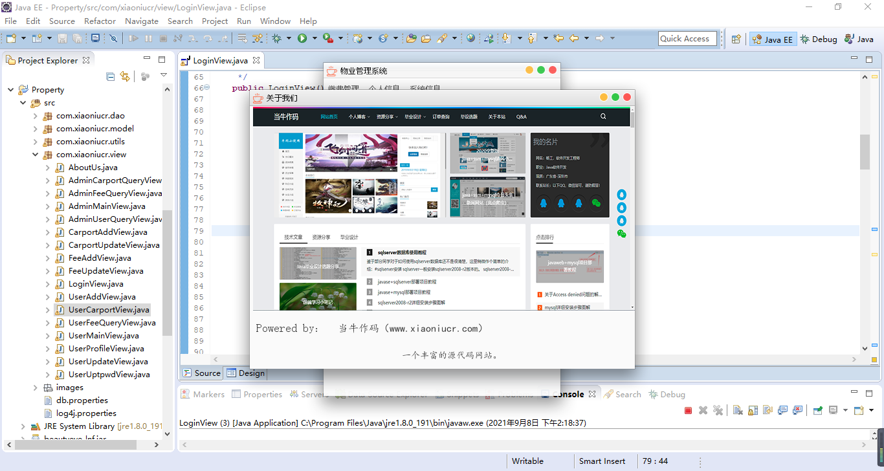Click the Previous Annotation icon
Image resolution: width=884 pixels, height=471 pixels.
coord(532,39)
